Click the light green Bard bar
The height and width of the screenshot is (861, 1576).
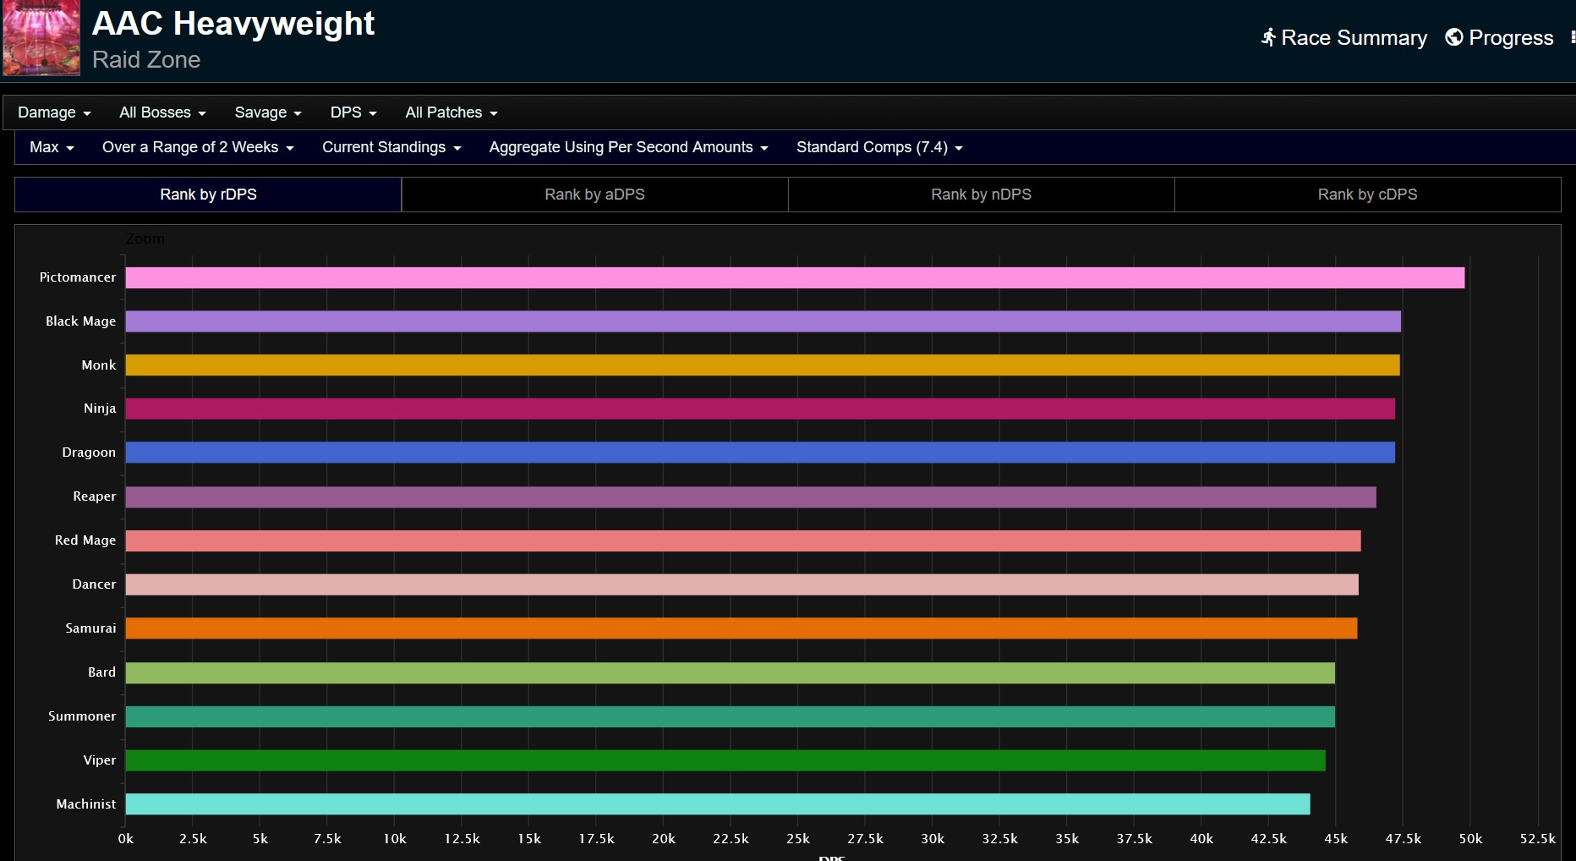click(731, 672)
